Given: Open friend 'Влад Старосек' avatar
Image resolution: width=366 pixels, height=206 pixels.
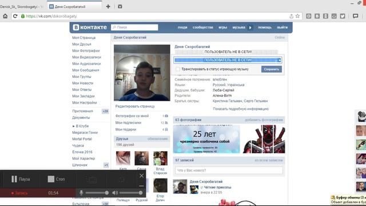Looking at the screenshot, I should [160, 158].
